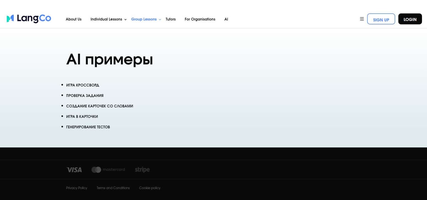Click the Visa payment logo
Image resolution: width=427 pixels, height=200 pixels.
[x=74, y=170]
